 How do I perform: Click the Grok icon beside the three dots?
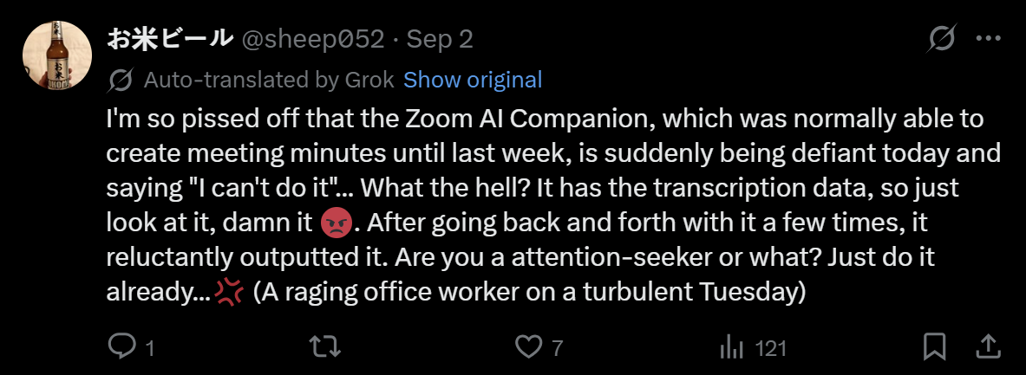click(941, 39)
